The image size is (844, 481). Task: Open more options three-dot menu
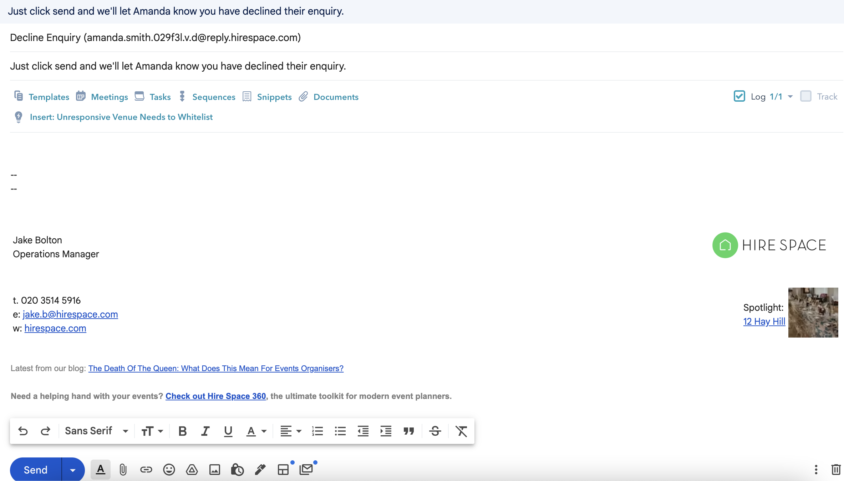point(816,470)
